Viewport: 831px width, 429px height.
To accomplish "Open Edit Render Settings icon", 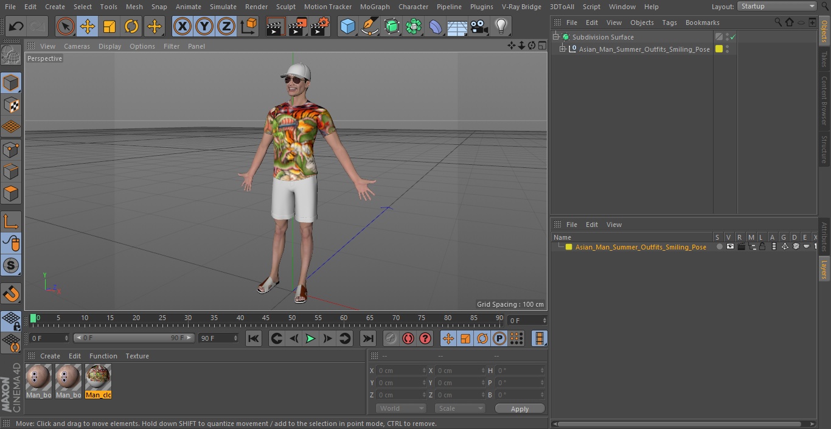I will point(320,27).
